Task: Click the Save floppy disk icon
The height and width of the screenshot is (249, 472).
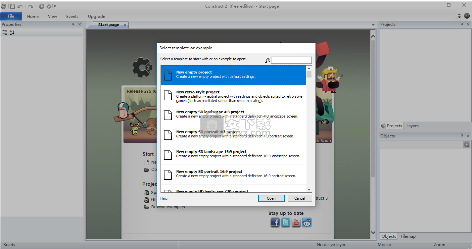Action: [12, 6]
